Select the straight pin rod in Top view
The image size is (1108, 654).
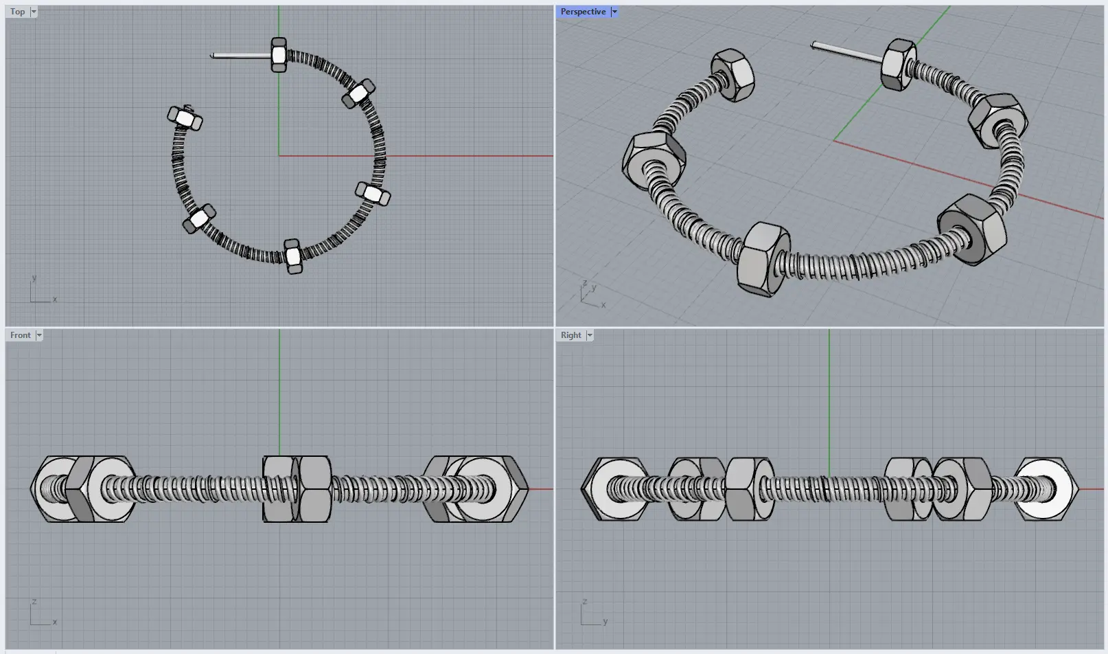click(x=239, y=56)
